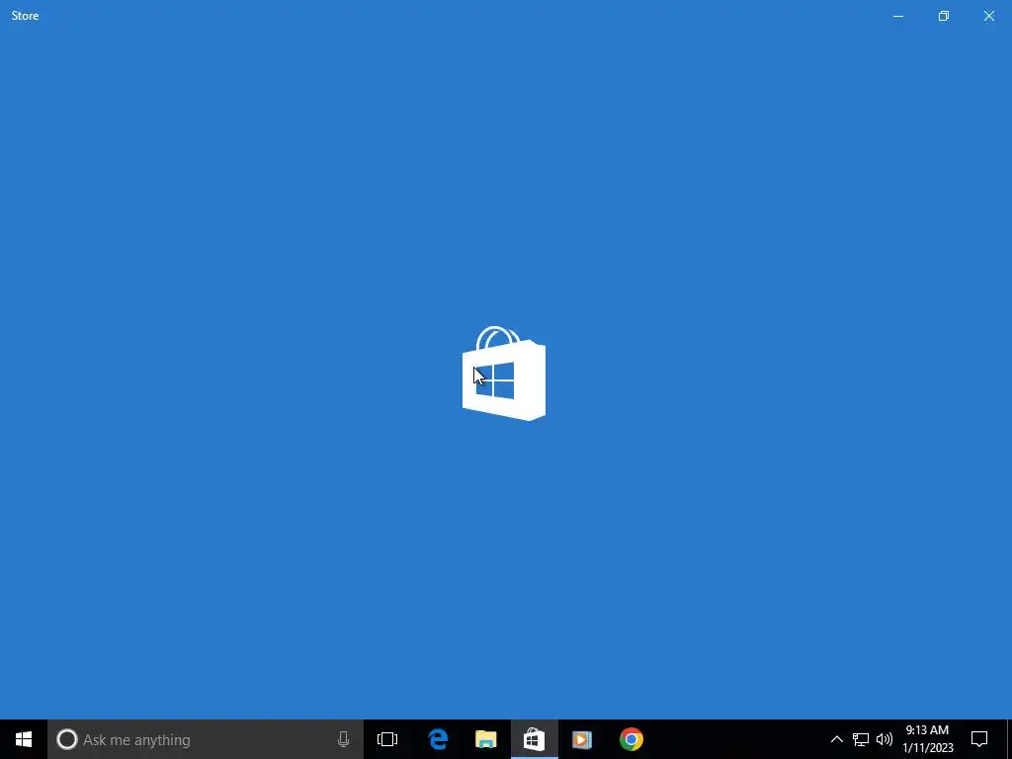Click the Show desktop sliver
The height and width of the screenshot is (759, 1012).
(x=1009, y=739)
